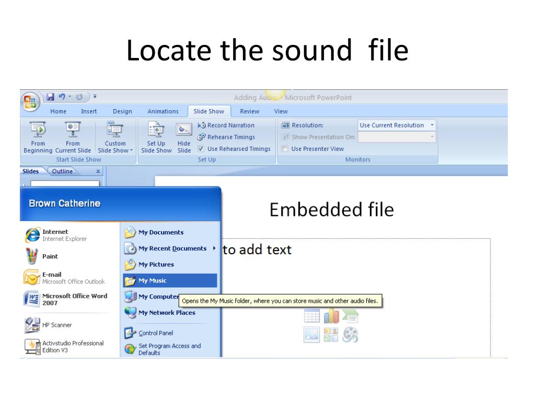Select the Outline pane tab

click(x=63, y=171)
